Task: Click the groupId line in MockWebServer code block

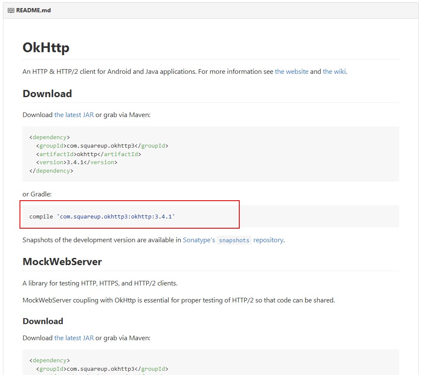Action: [102, 369]
